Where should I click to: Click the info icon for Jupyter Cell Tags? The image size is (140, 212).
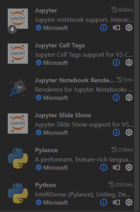click(116, 63)
